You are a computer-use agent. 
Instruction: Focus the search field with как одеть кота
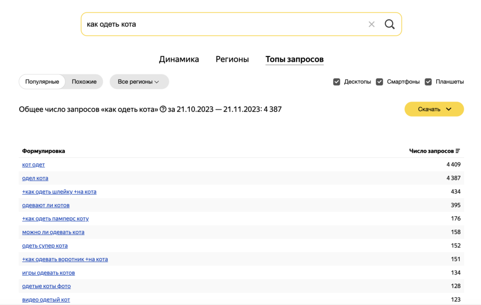coord(221,24)
